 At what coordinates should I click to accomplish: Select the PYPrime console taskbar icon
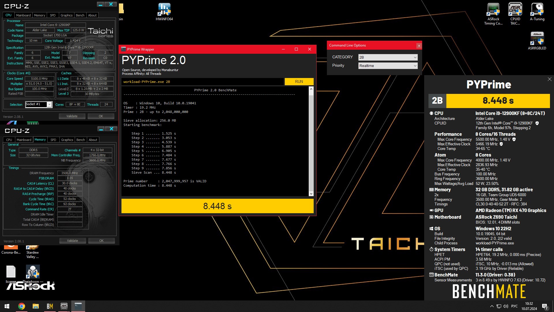point(78,306)
